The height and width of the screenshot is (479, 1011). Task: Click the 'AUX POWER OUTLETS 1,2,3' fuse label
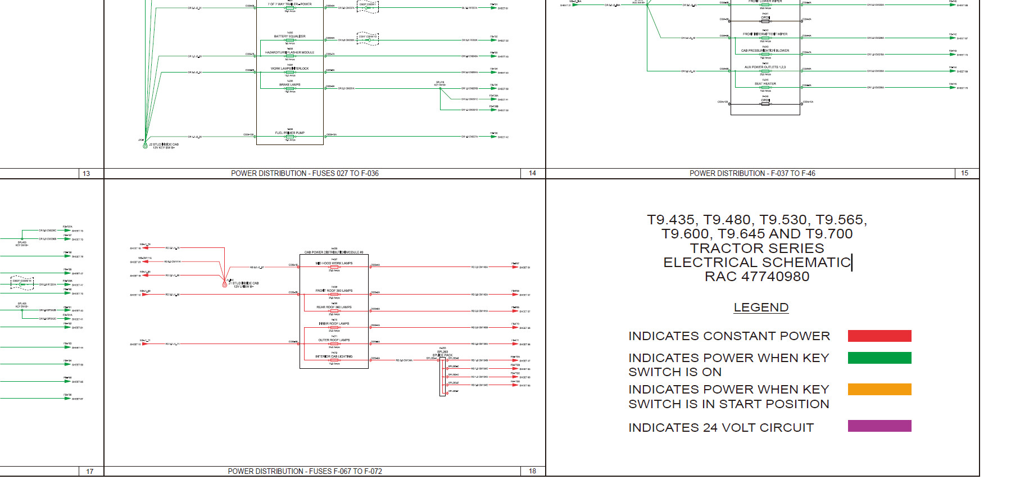pos(765,67)
